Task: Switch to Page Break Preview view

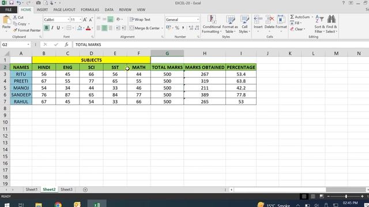Action: tap(322, 196)
